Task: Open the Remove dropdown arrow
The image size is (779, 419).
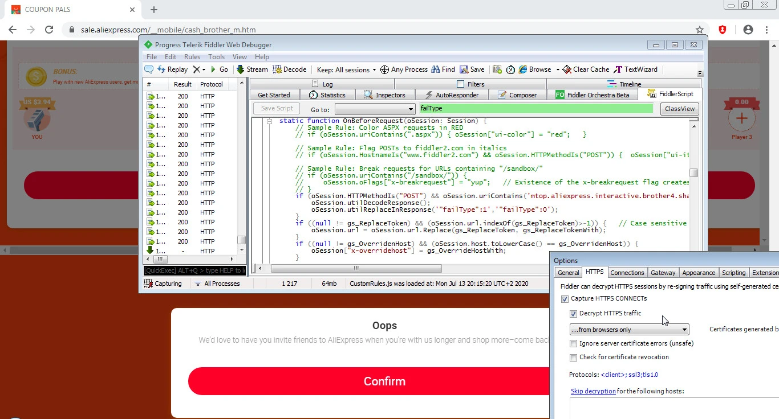Action: pyautogui.click(x=204, y=69)
